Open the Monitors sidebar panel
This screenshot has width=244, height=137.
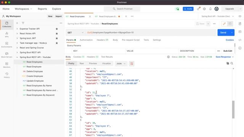click(x=7, y=65)
